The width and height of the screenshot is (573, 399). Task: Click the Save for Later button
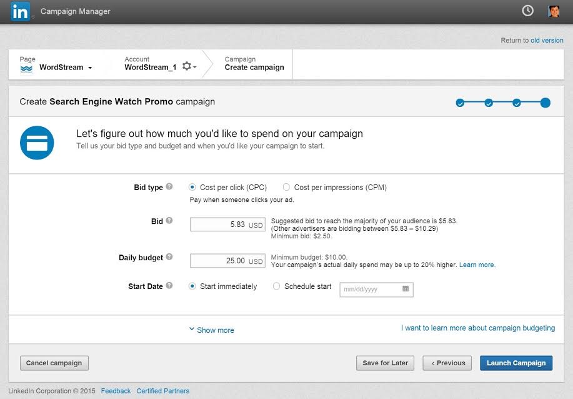click(386, 363)
